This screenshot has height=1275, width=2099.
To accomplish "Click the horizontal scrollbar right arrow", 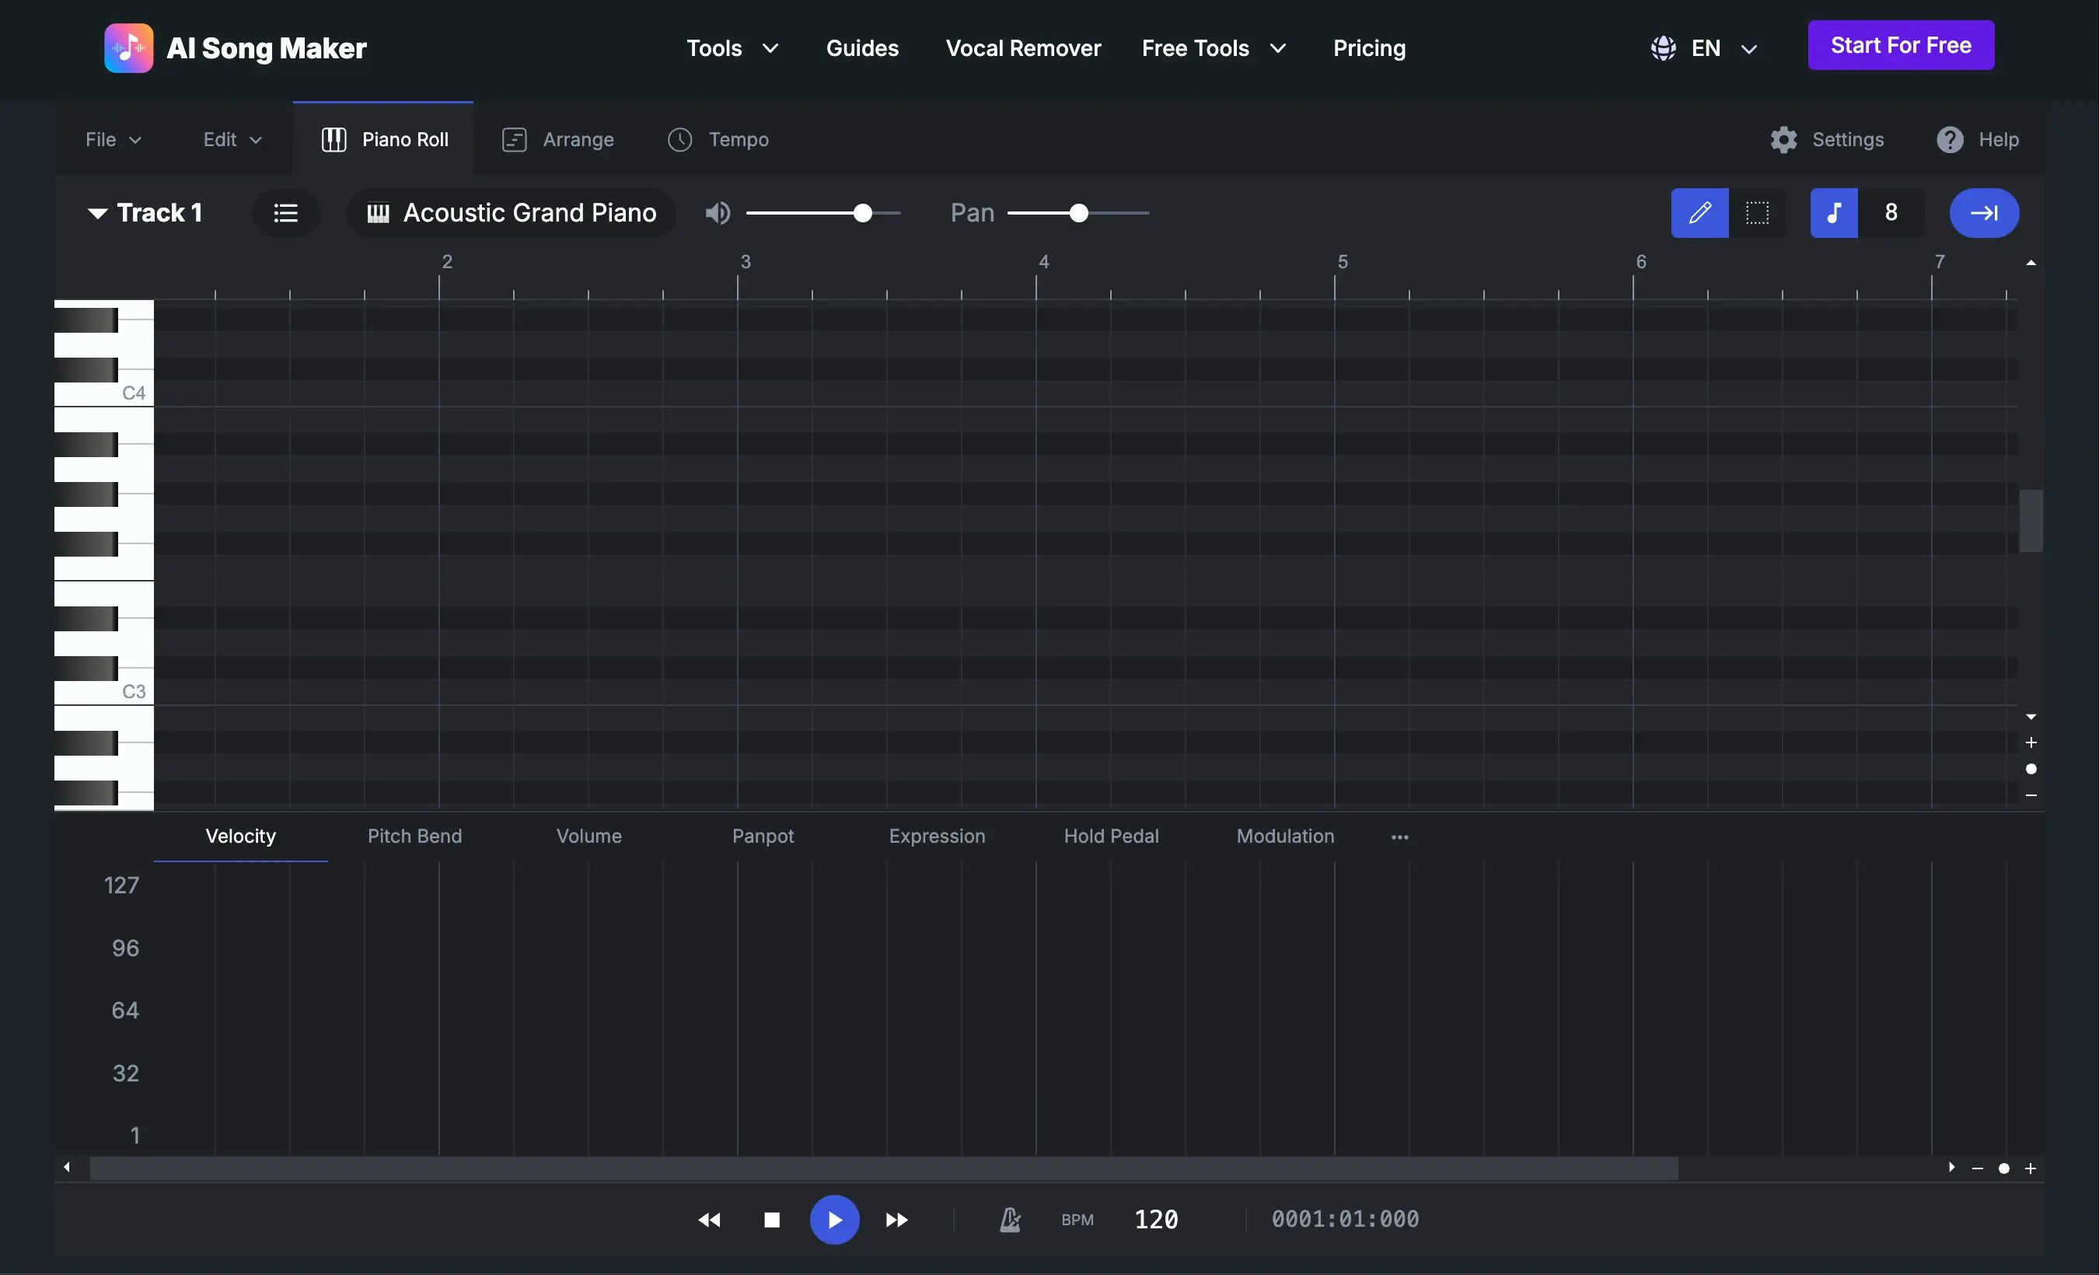I will (x=1951, y=1167).
